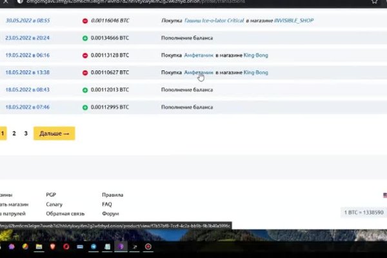Open the King-Bong link on the 19.05.2022 row
Screen dimensions: 387x258
click(255, 55)
